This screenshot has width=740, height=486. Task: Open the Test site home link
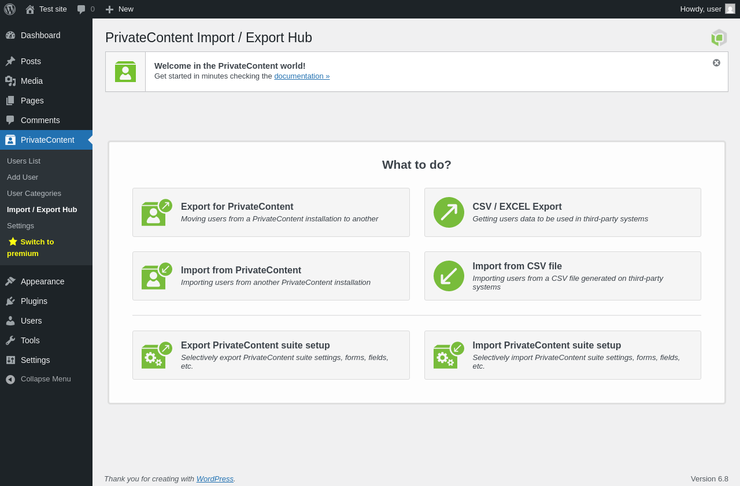point(46,9)
